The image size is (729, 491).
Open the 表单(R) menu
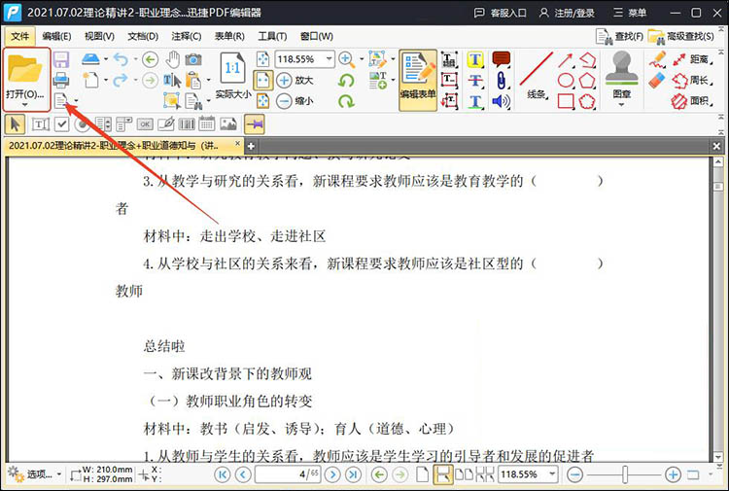click(x=229, y=36)
